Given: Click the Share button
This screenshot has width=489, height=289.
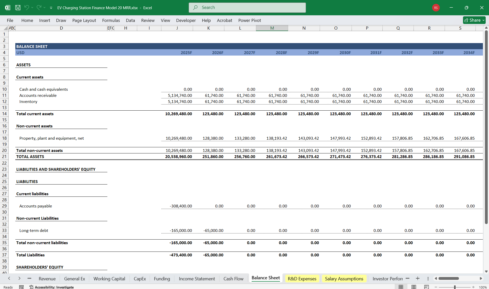Looking at the screenshot, I should tap(474, 20).
